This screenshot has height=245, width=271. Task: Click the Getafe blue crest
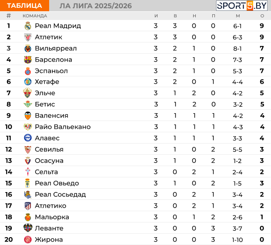point(28,82)
